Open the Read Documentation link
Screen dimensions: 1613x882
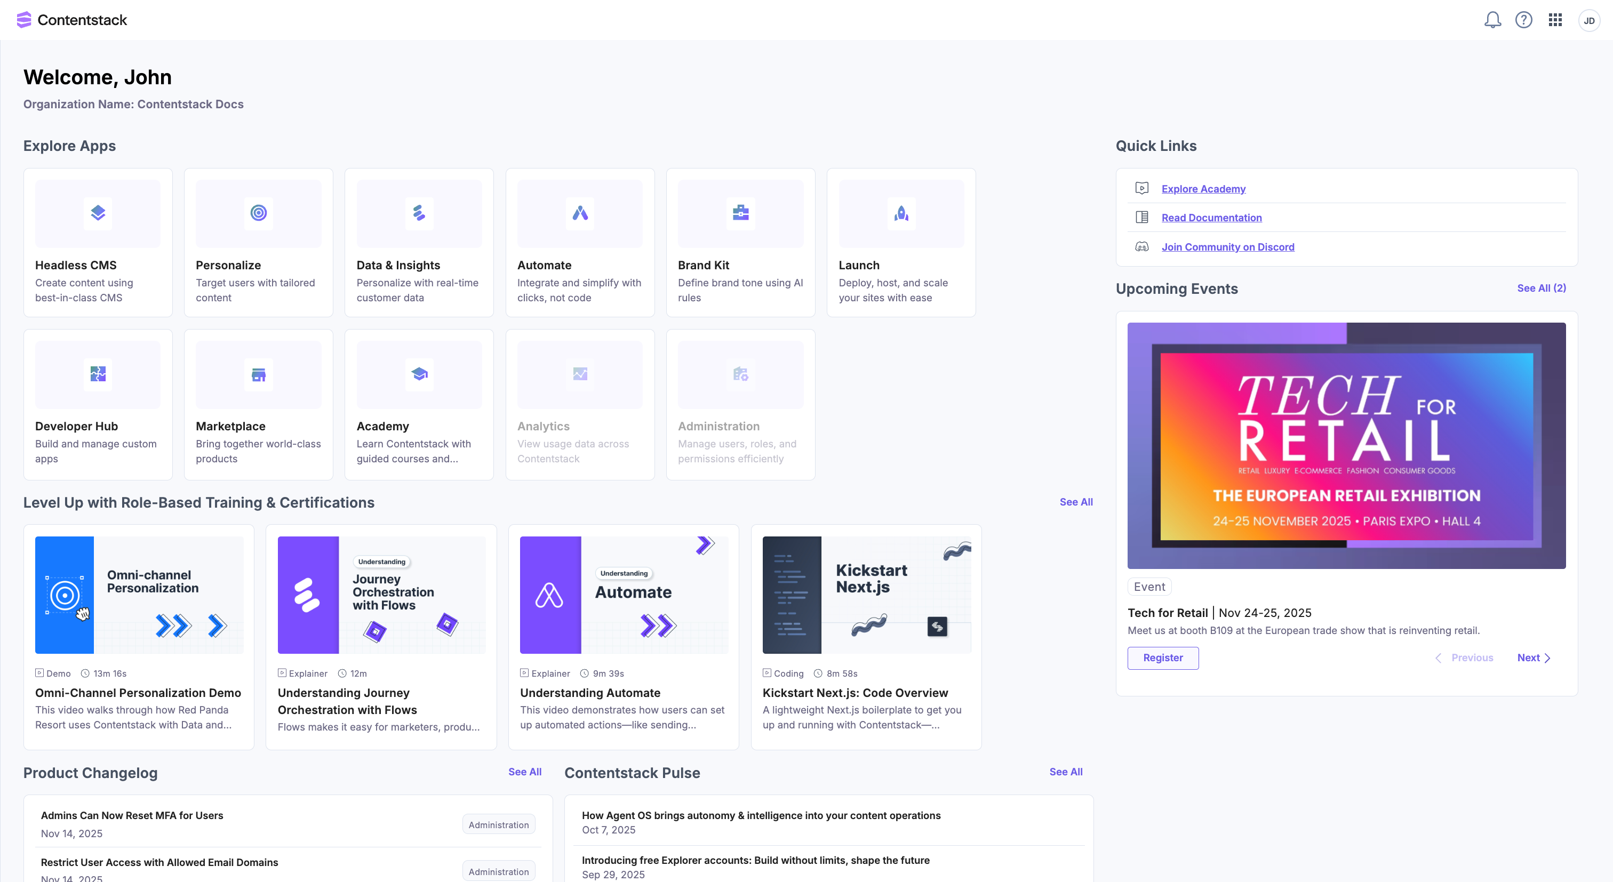1211,217
